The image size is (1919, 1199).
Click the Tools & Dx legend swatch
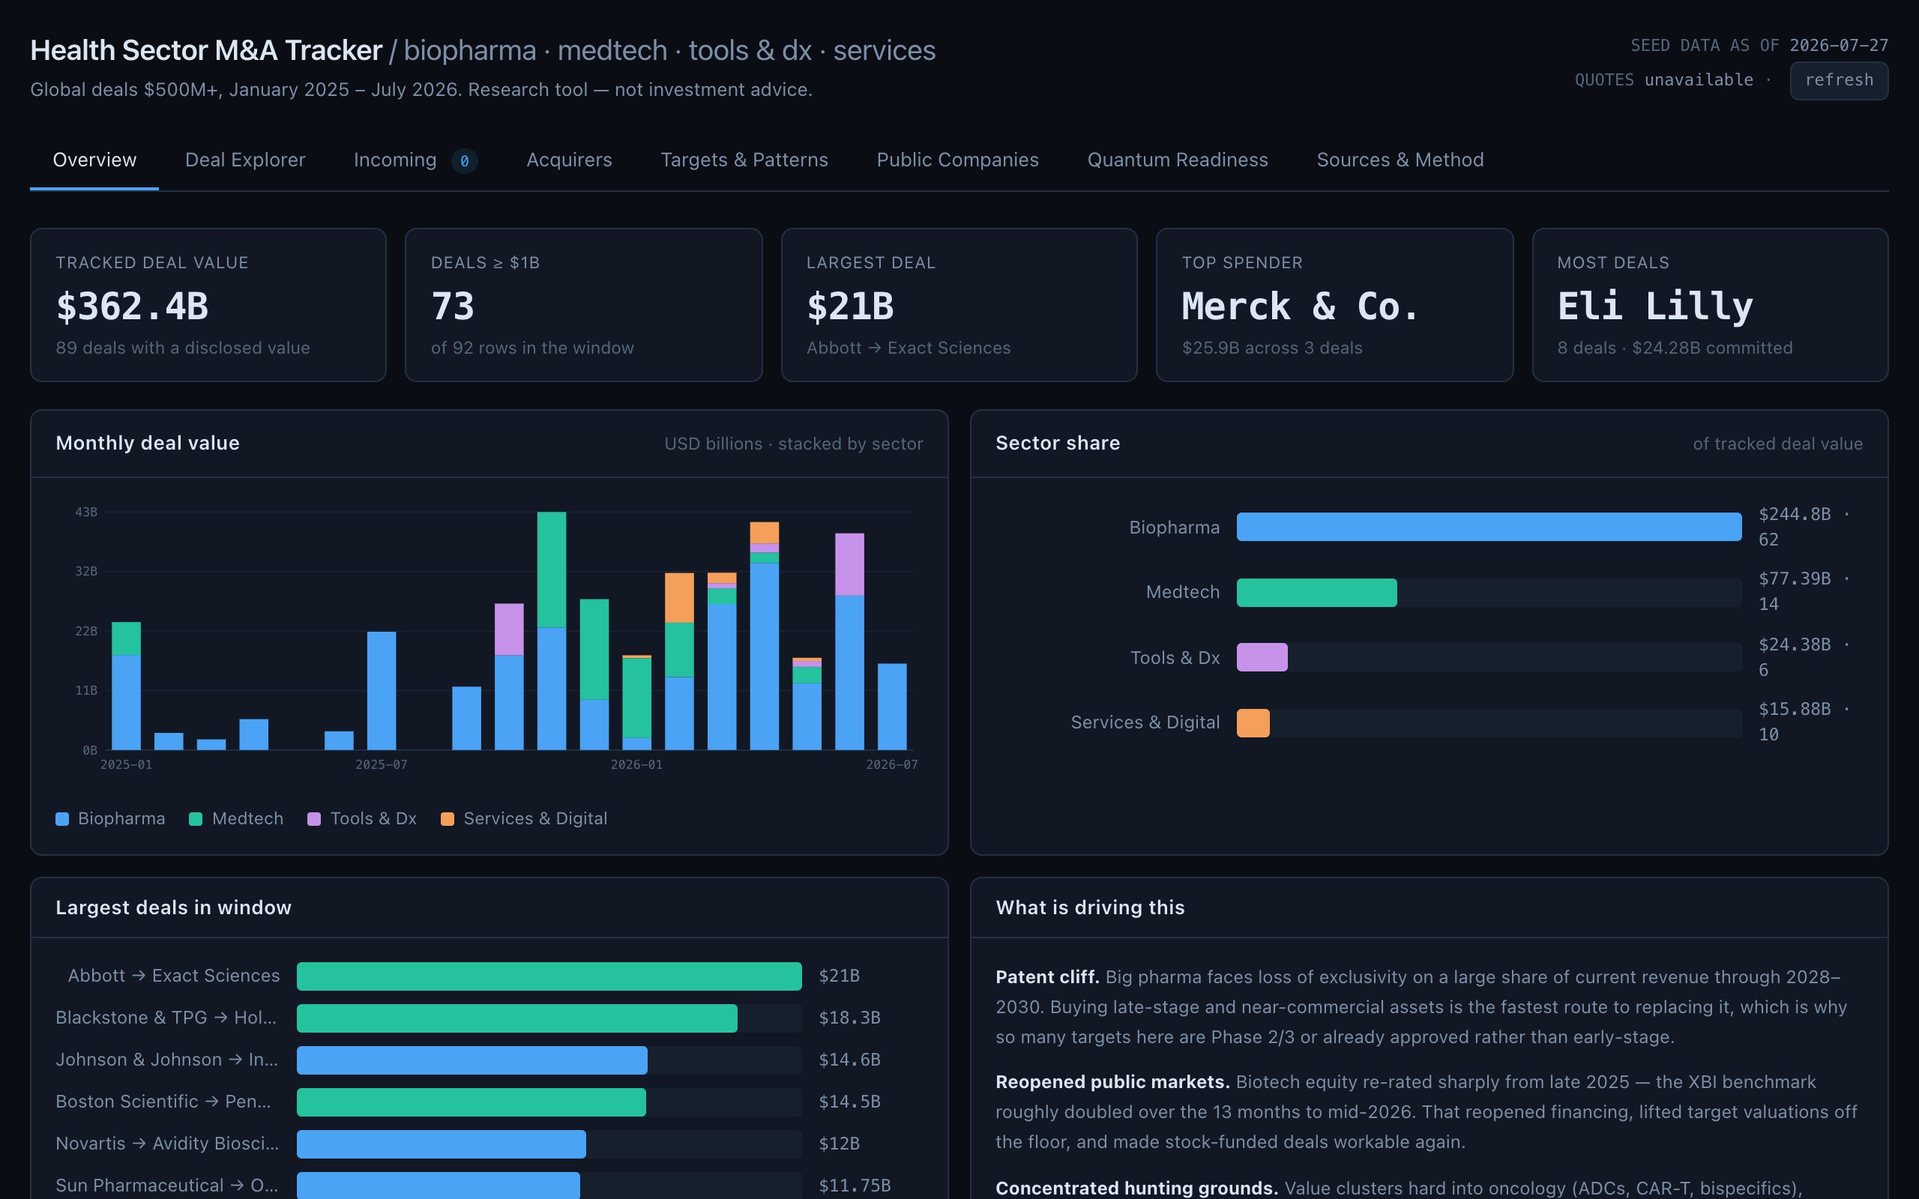point(314,819)
